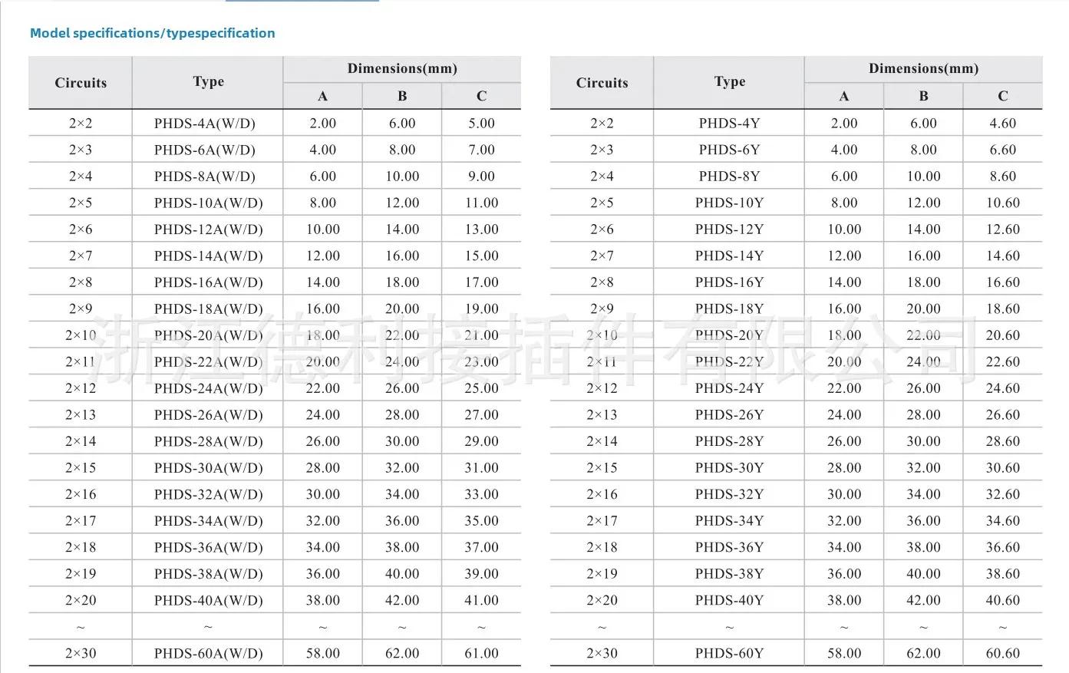The image size is (1069, 673).
Task: Select the PHDS-26Y type cell
Action: coord(729,415)
